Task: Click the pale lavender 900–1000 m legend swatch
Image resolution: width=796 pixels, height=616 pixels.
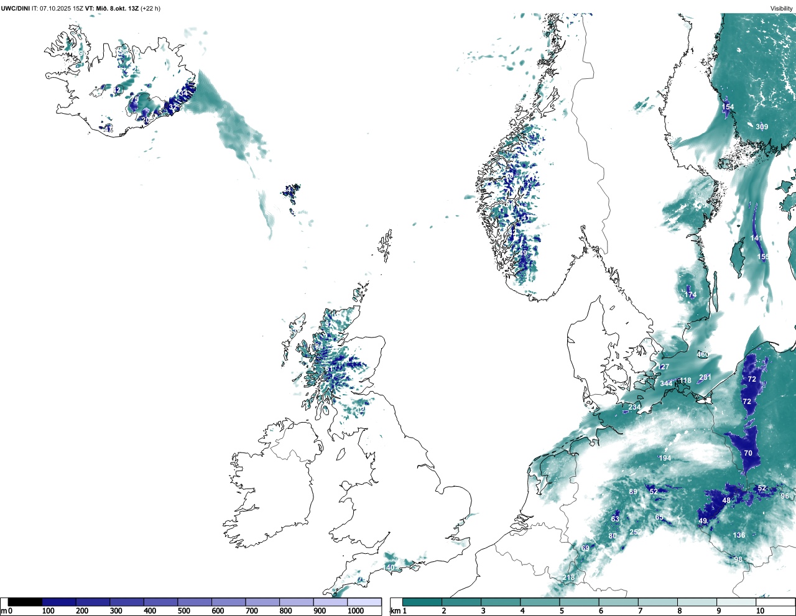Action: (330, 602)
